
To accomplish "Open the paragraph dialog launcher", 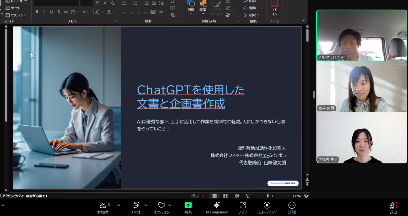I will (x=181, y=21).
